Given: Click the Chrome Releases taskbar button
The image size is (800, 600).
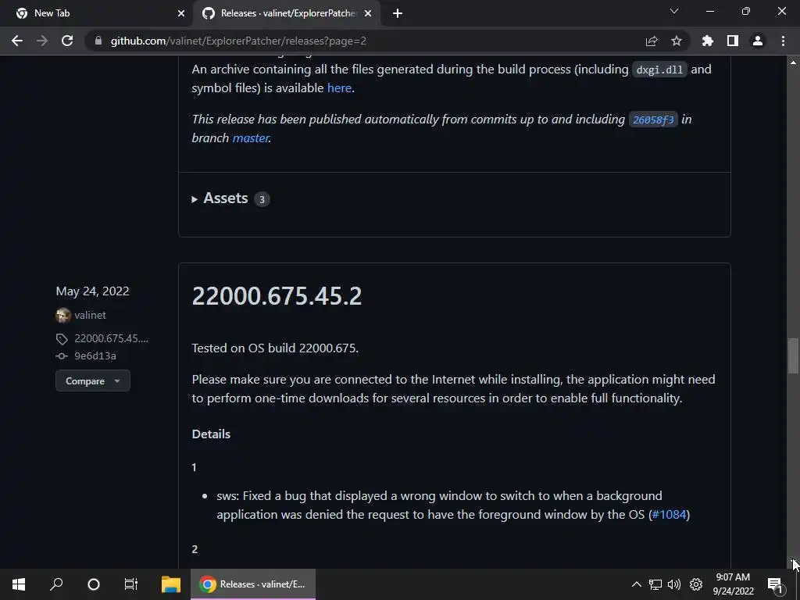Looking at the screenshot, I should pyautogui.click(x=253, y=584).
